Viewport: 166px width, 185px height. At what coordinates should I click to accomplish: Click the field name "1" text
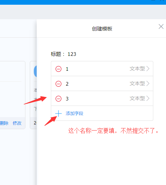pos(67,69)
